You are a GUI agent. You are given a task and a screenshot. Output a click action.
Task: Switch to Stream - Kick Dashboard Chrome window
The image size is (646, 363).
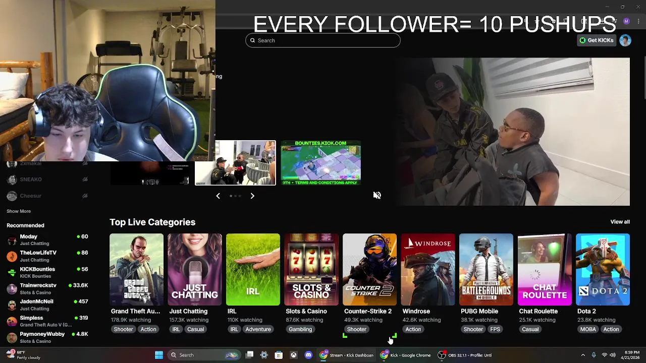click(x=347, y=355)
